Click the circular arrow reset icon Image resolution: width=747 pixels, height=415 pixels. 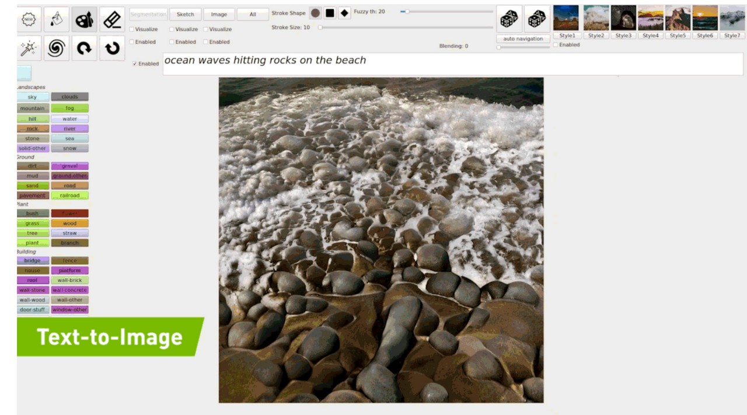point(112,48)
